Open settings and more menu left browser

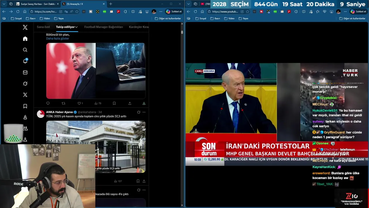[161, 12]
